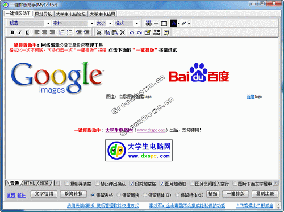Undo the last edit
Screen dimensions: 284x212
[132, 32]
